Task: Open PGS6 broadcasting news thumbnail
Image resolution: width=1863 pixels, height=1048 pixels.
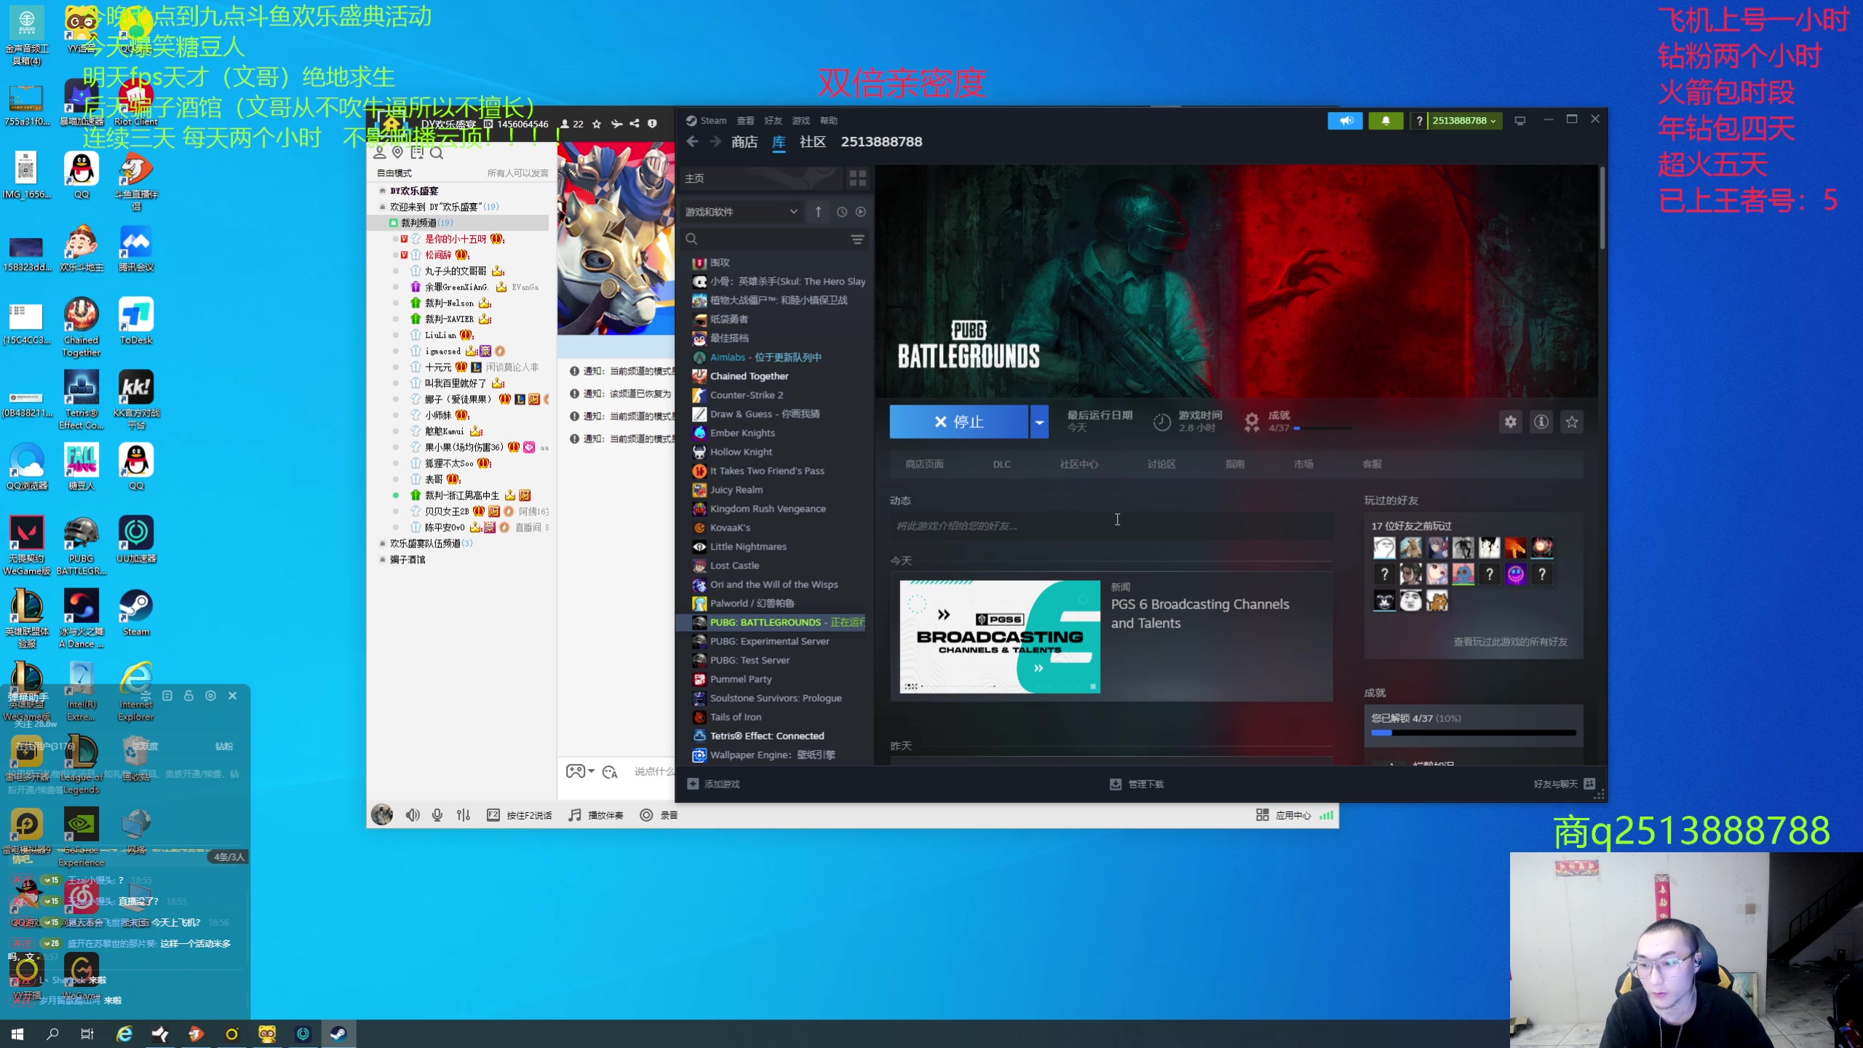Action: (x=1000, y=637)
